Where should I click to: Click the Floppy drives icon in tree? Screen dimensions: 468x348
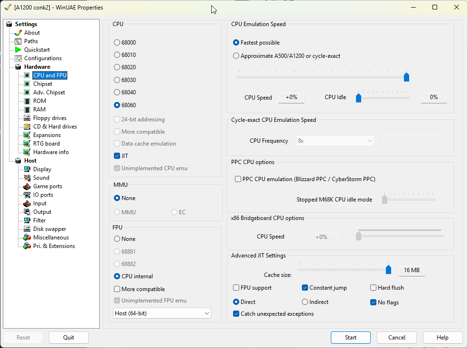pyautogui.click(x=27, y=118)
